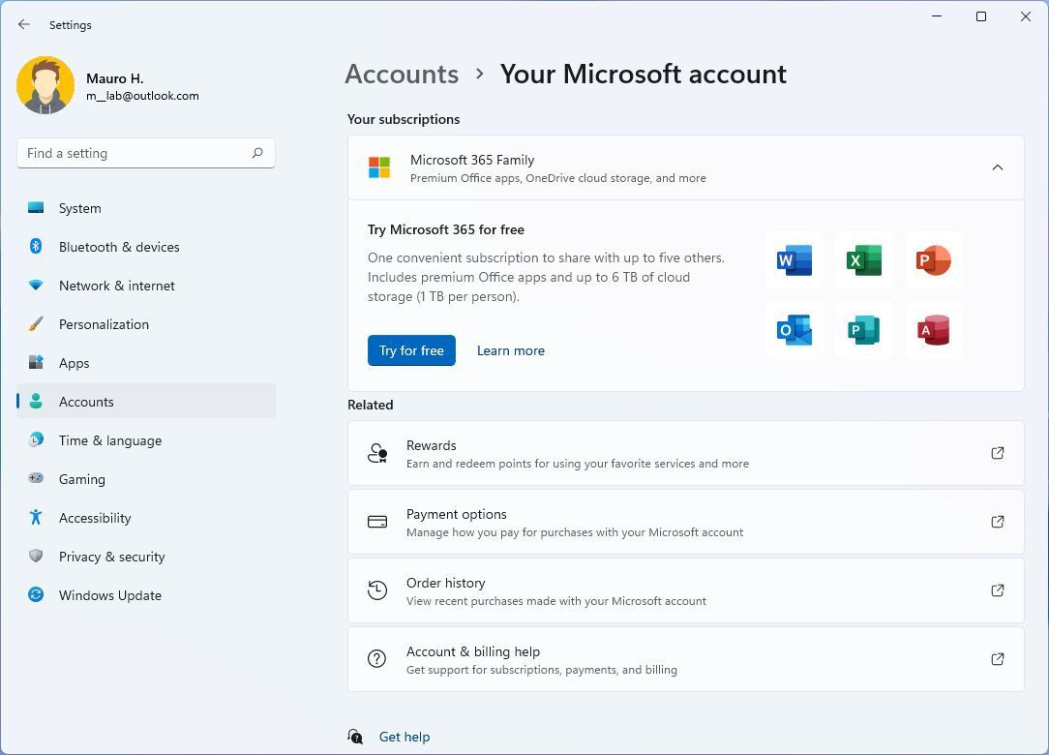Click the Order history clock icon
Image resolution: width=1049 pixels, height=755 pixels.
point(376,589)
